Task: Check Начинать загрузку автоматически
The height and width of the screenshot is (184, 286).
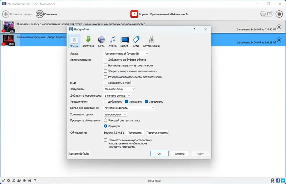Action: tap(105, 65)
